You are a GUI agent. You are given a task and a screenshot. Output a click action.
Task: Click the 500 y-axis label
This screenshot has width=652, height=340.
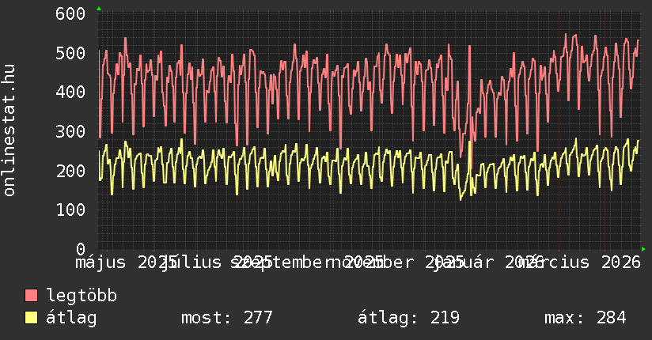coord(71,53)
